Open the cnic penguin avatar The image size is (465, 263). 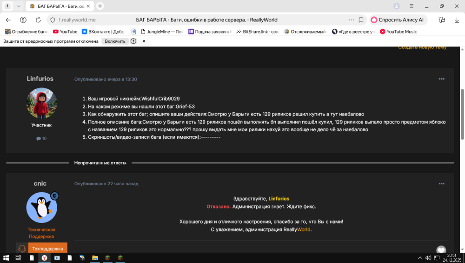(41, 208)
